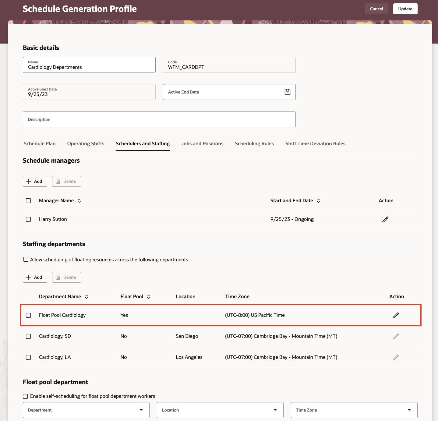This screenshot has height=421, width=438.
Task: Go to the Scheduling Rules tab
Action: [254, 143]
